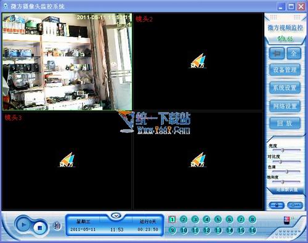Maximize the monitoring window

[x=291, y=6]
